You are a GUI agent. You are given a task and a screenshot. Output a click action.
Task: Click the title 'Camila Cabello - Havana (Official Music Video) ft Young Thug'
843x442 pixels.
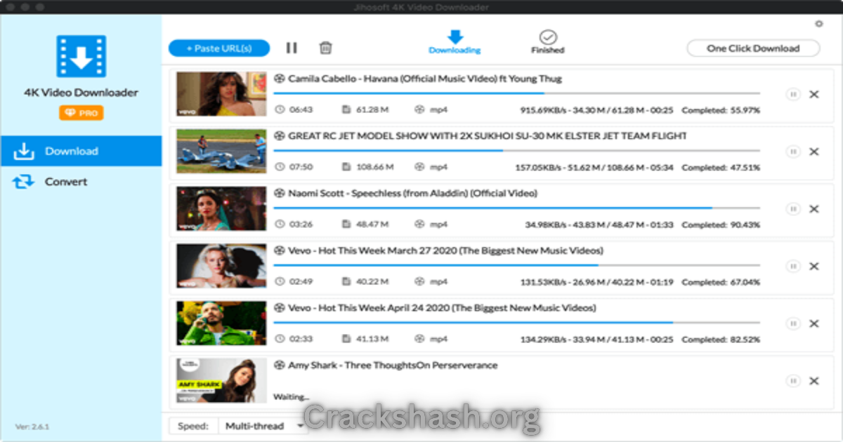425,79
